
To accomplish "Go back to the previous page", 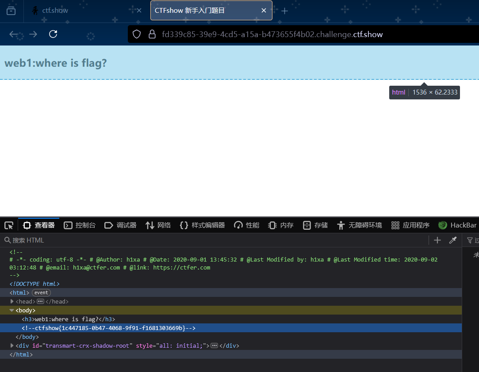I will pos(13,34).
